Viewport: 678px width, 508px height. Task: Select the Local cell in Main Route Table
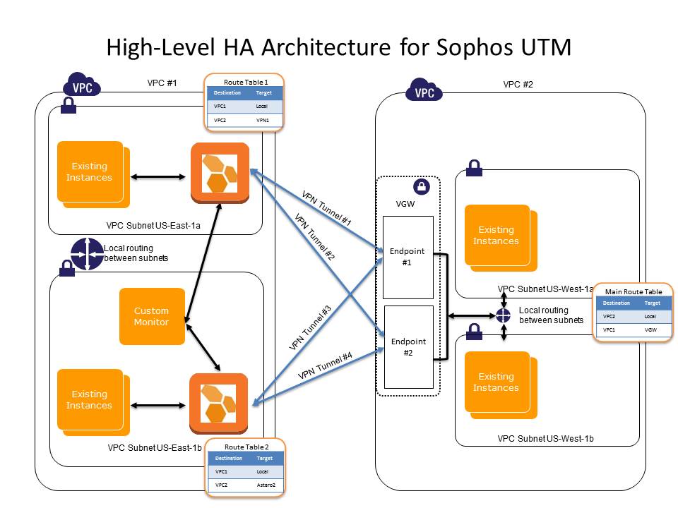pos(650,317)
